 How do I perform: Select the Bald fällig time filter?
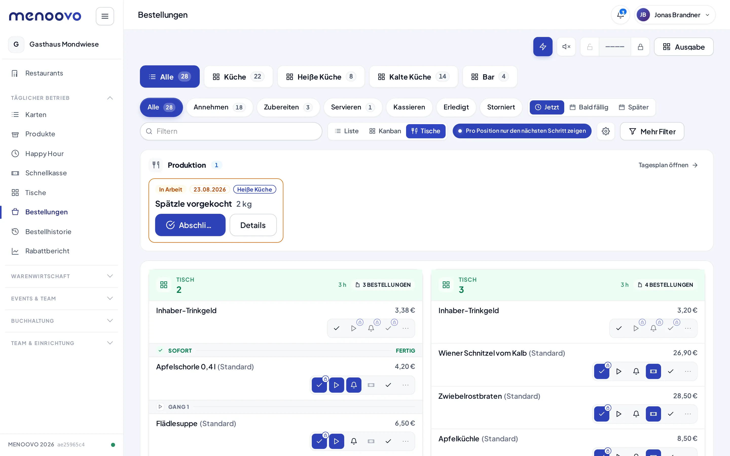point(589,107)
